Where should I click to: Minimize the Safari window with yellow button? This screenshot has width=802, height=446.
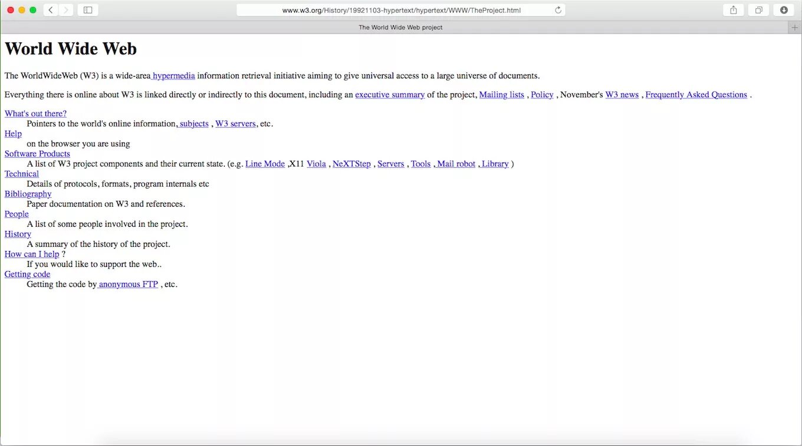(22, 10)
